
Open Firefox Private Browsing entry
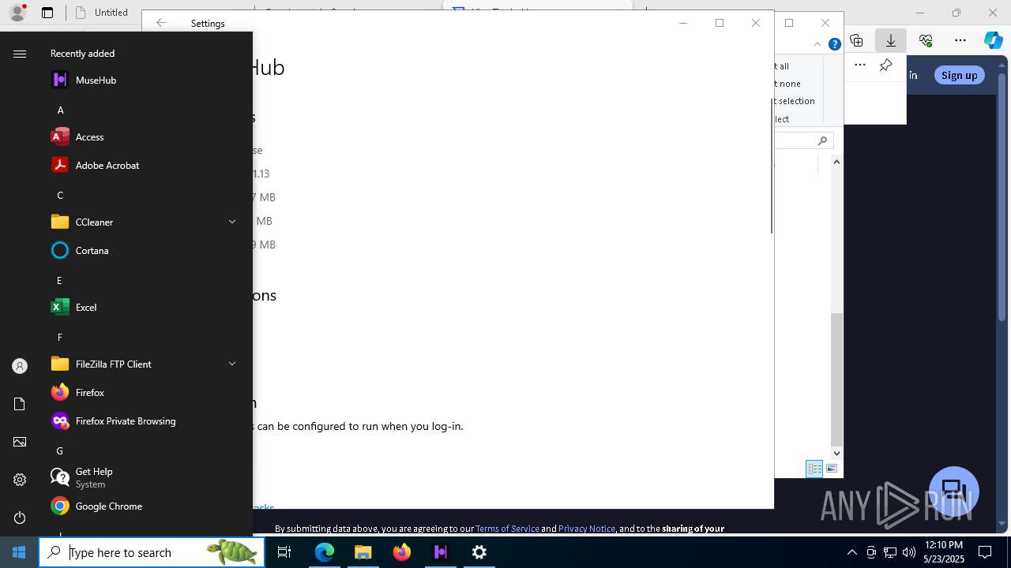[x=145, y=420]
